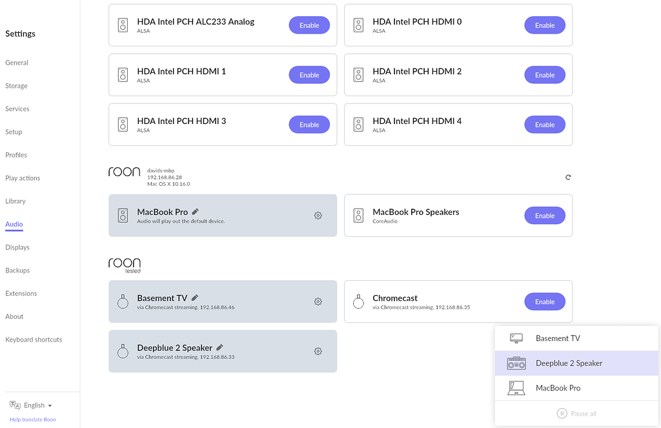Open the English language dropdown
The image size is (661, 428).
coord(31,405)
